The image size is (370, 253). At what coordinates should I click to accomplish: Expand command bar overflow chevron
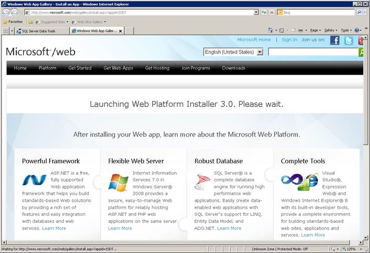pyautogui.click(x=366, y=28)
